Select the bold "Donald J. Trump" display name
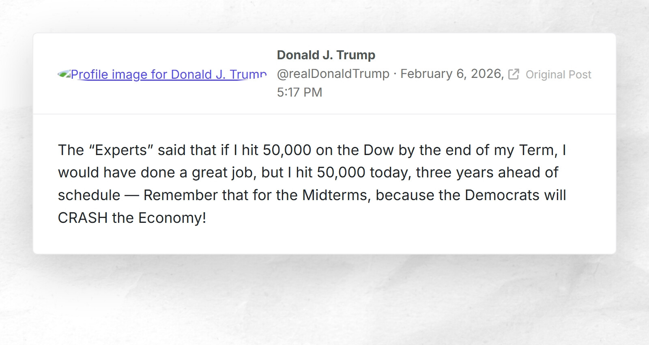This screenshot has width=649, height=345. pyautogui.click(x=326, y=55)
